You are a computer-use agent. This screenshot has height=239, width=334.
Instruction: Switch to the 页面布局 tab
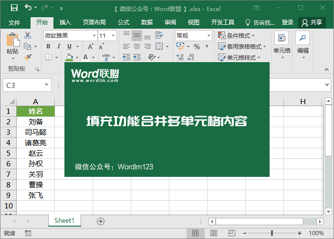coord(94,22)
